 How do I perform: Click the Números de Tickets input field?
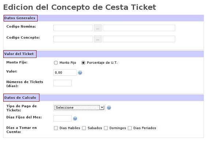(x=62, y=83)
